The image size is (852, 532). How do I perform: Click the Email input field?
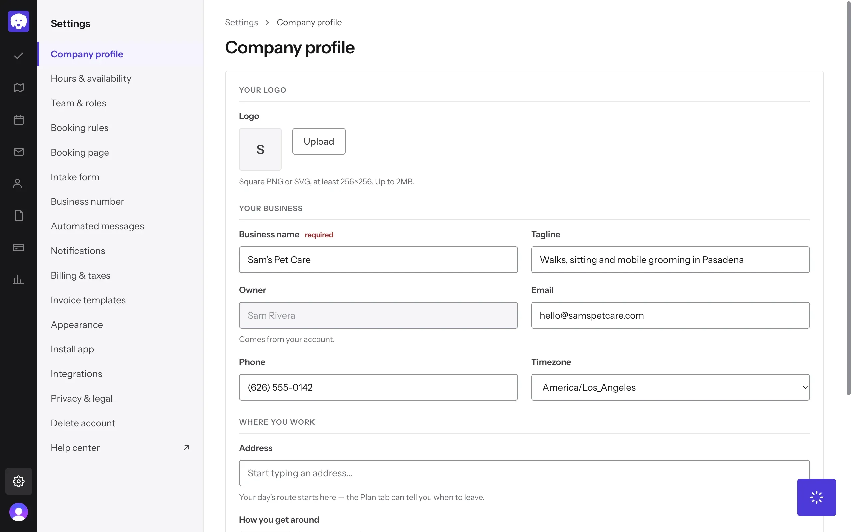[670, 315]
